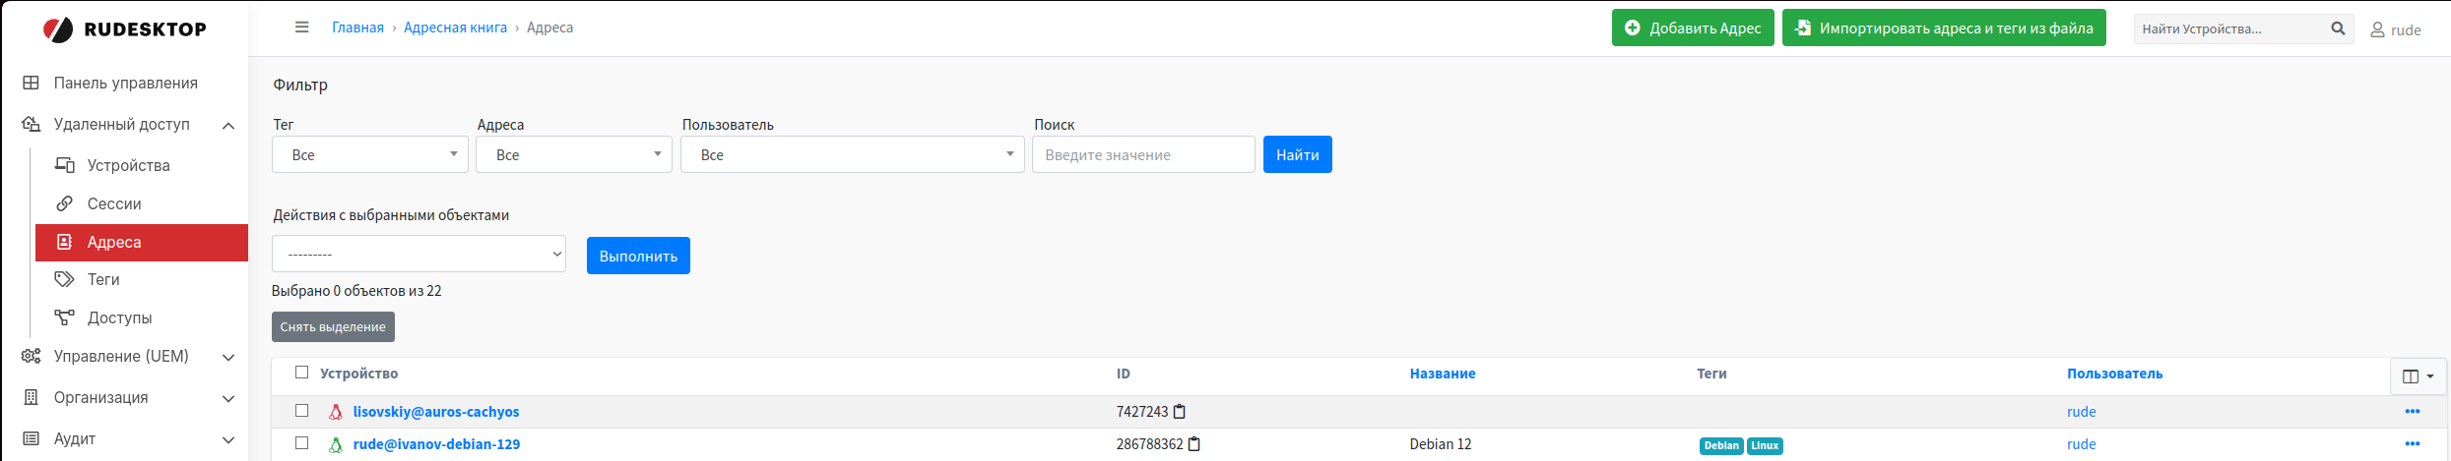
Task: Go to Теги in the sidebar
Action: pyautogui.click(x=103, y=280)
